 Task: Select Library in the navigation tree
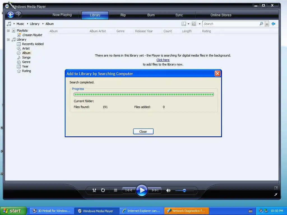[21, 39]
